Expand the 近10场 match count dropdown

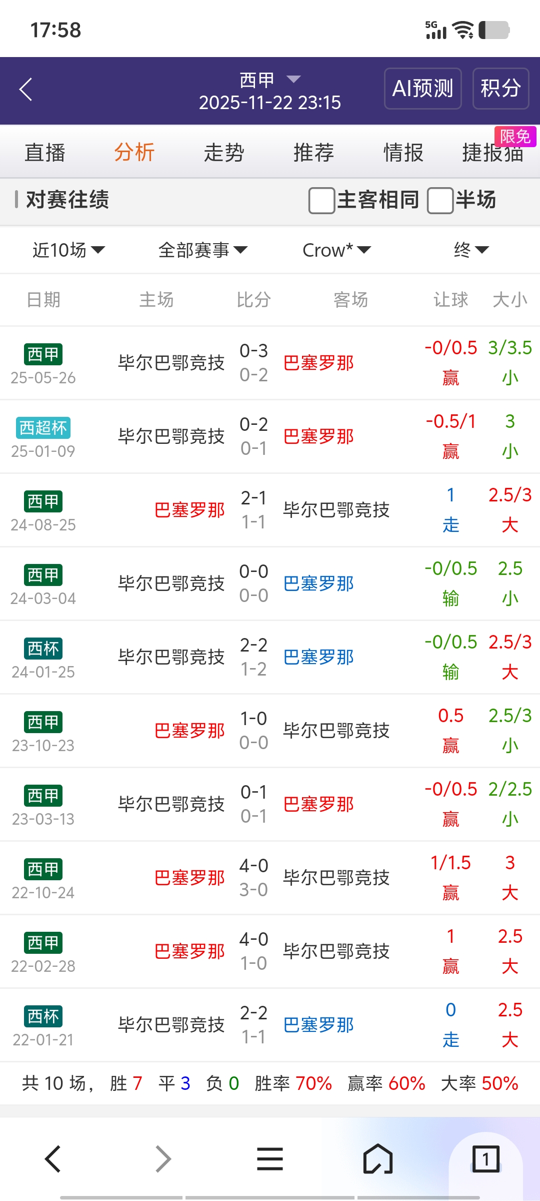click(68, 250)
